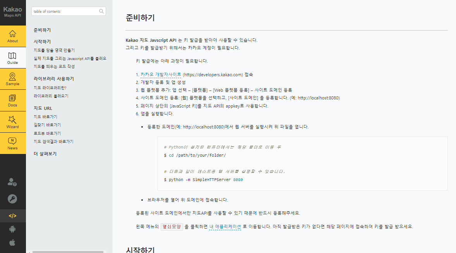Switch to the Apple iOS platform icon
Screen dimensions: 456x253
coord(12,243)
